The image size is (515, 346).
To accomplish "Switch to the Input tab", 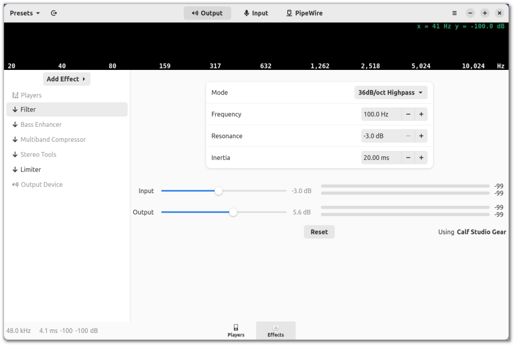I will [255, 13].
